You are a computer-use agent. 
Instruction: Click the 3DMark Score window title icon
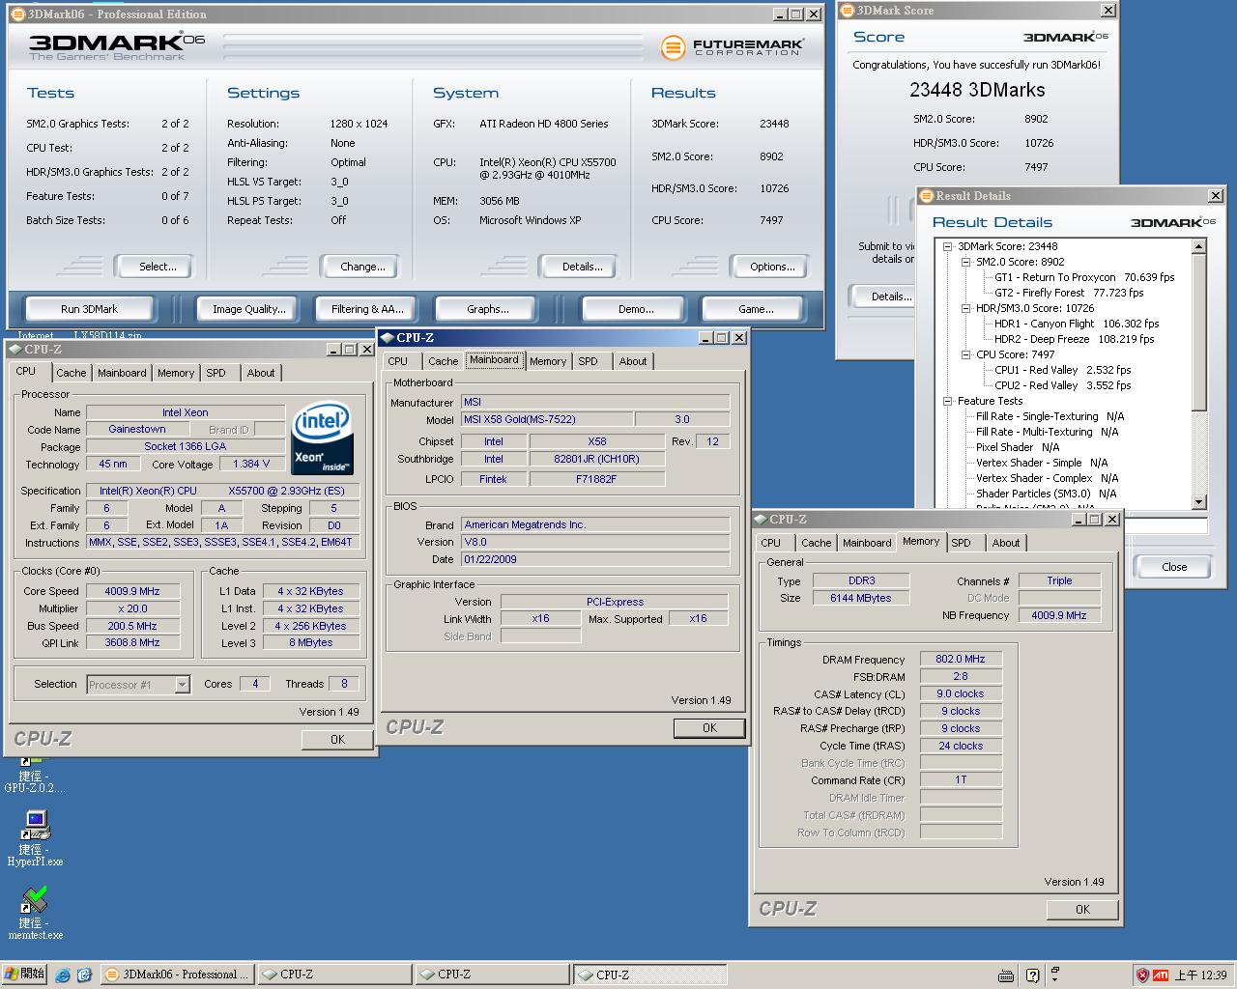[848, 11]
